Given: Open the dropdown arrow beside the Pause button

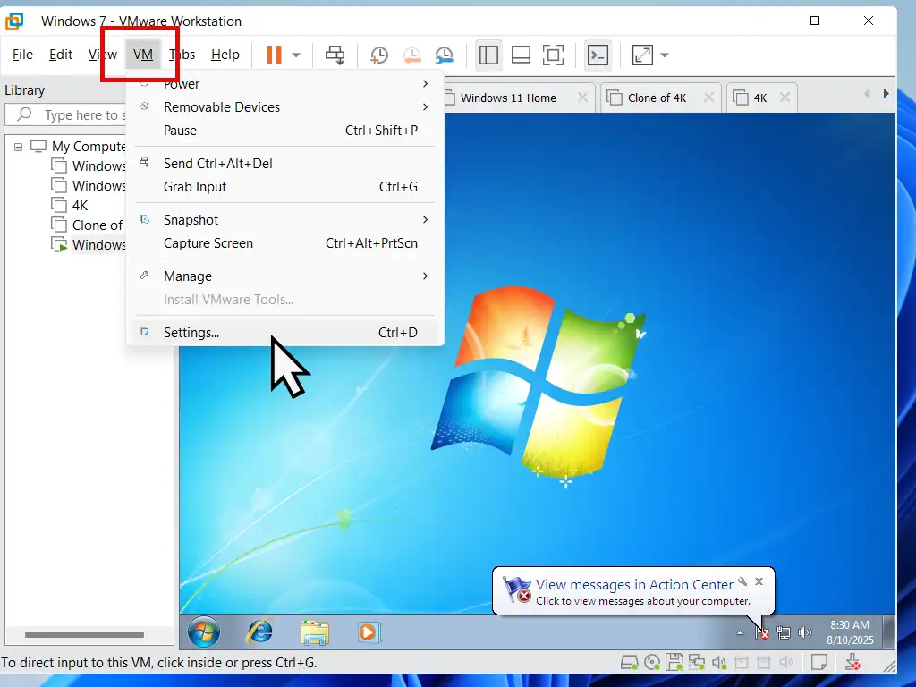Looking at the screenshot, I should [x=296, y=55].
